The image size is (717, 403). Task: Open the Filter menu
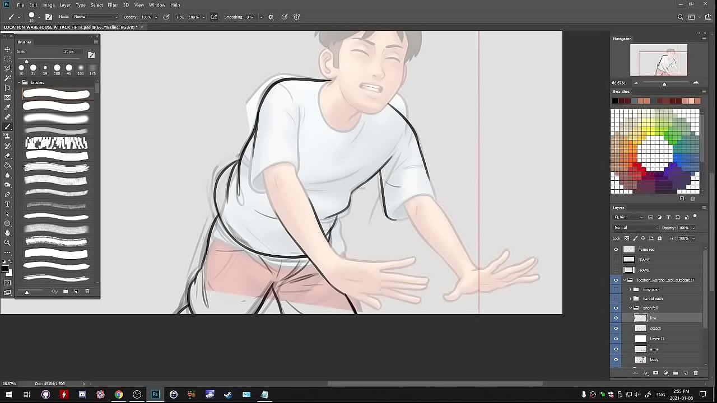click(113, 5)
